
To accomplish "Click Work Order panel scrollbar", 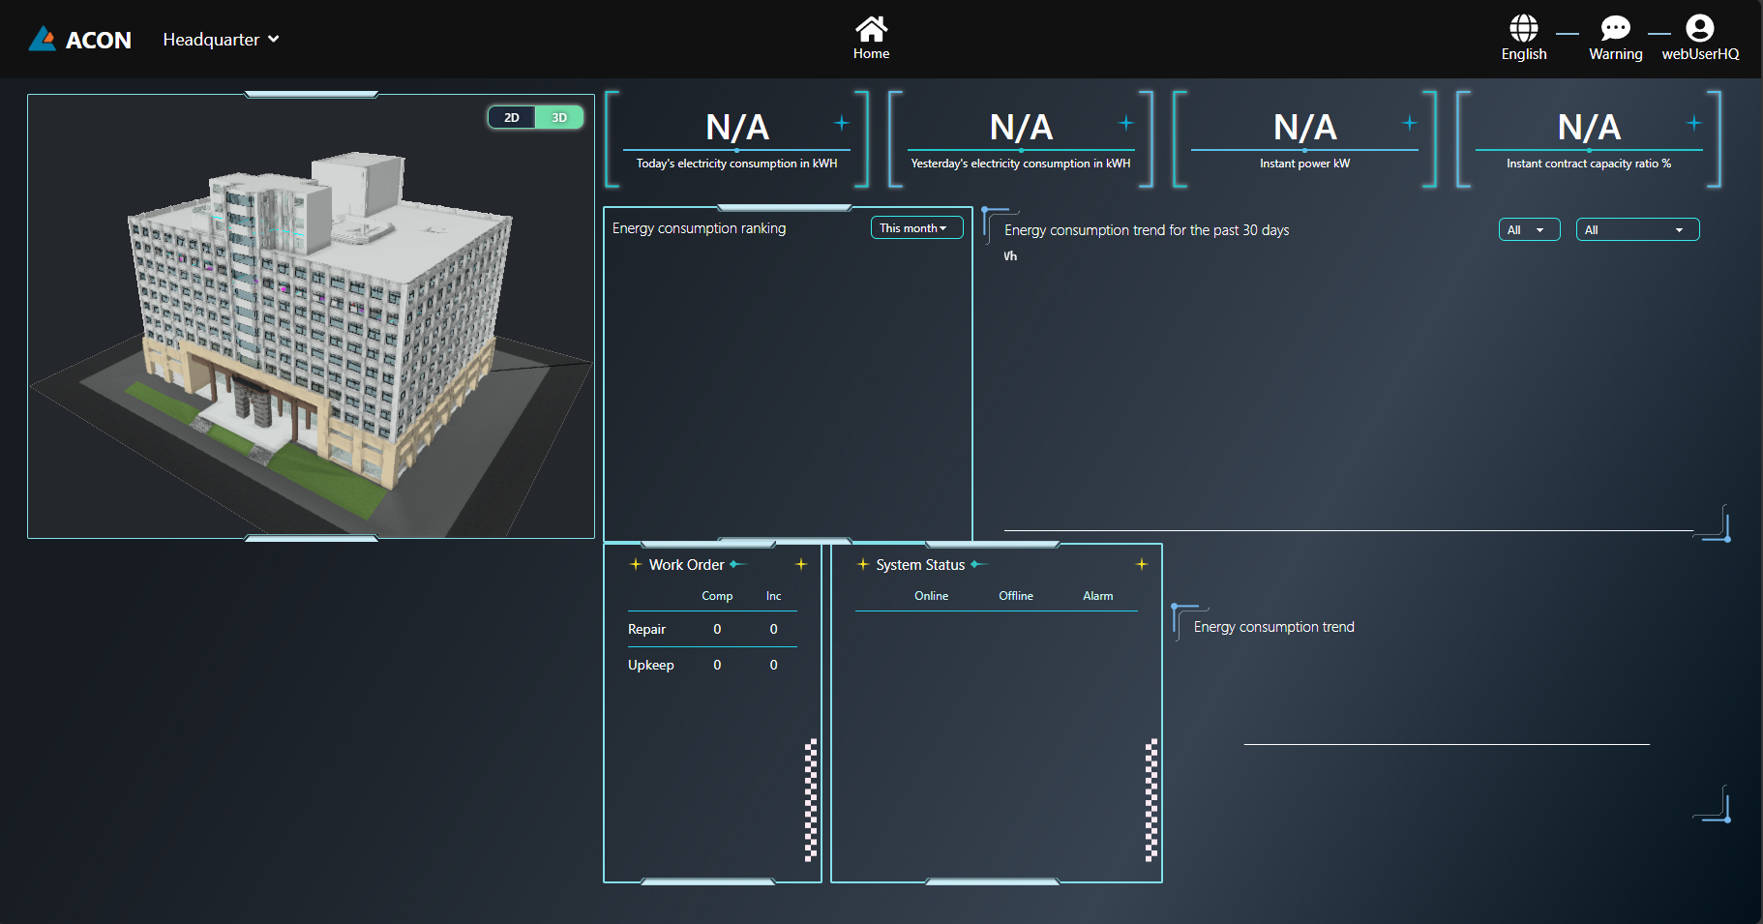I will click(811, 799).
